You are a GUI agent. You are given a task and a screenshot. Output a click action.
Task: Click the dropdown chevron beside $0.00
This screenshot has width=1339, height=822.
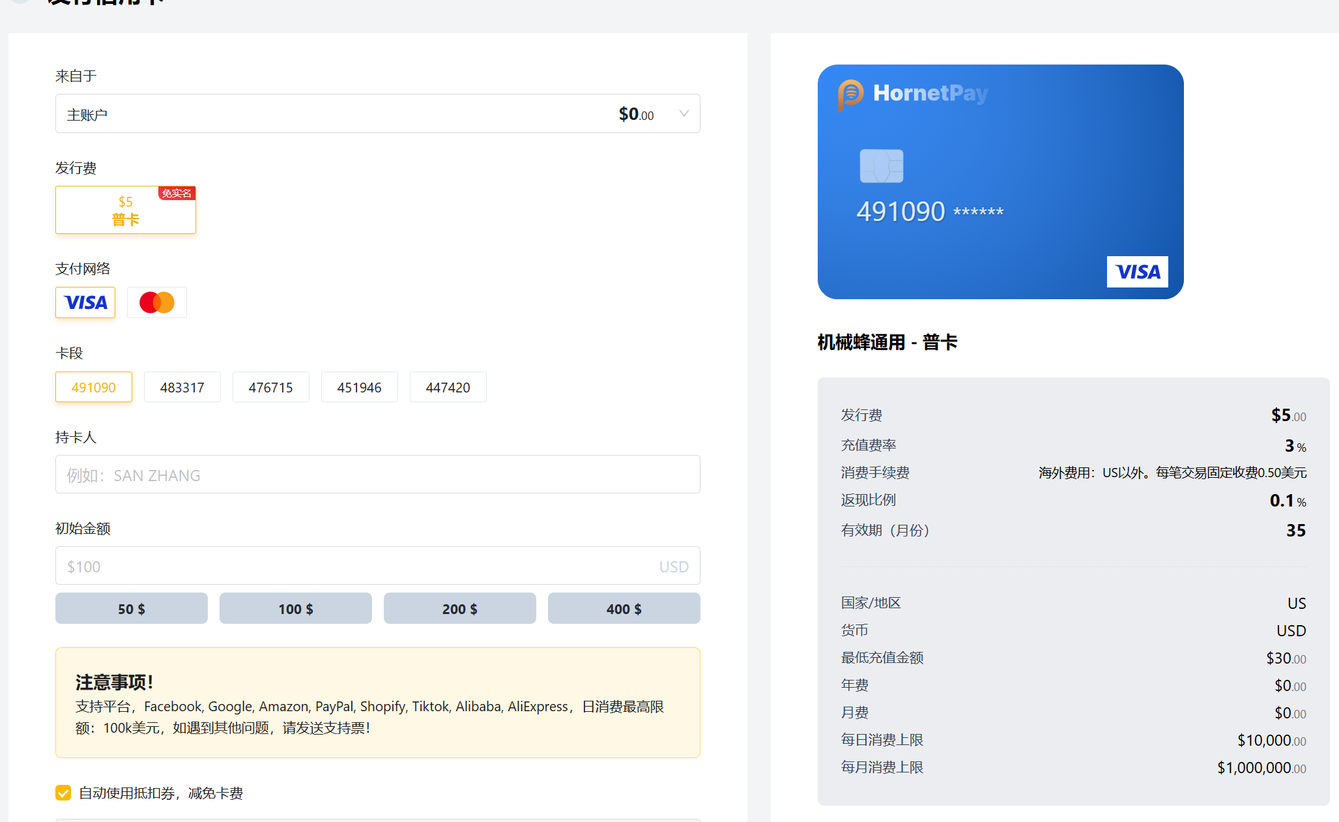[684, 114]
